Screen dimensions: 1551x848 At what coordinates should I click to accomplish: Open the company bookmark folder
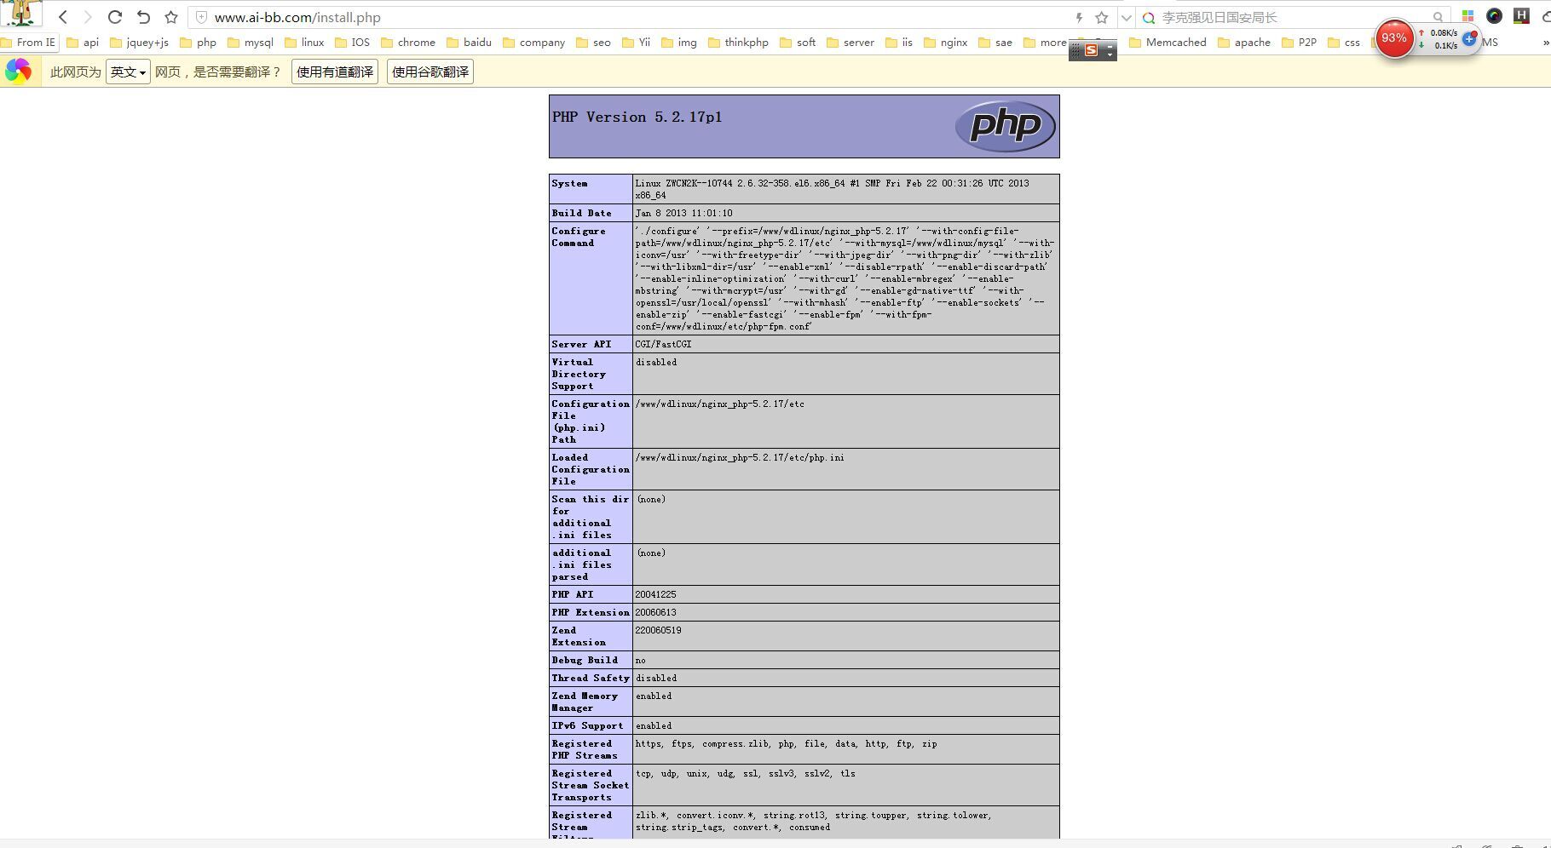[534, 42]
